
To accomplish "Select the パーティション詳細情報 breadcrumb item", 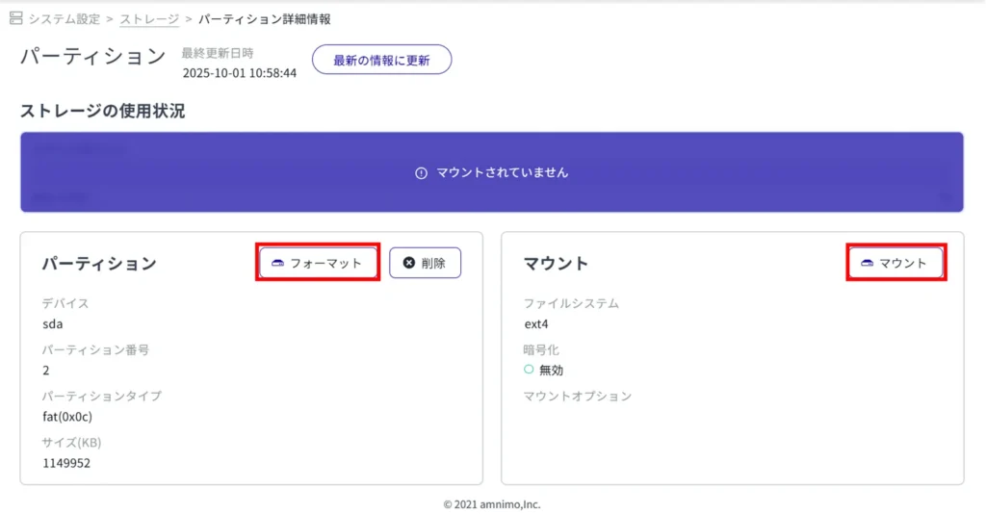I will (264, 18).
